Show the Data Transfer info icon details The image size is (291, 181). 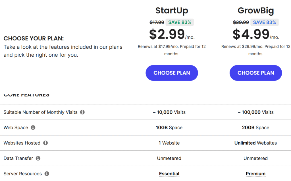coord(38,158)
